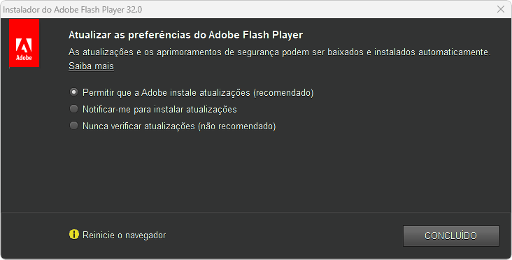Click the Notificar-me para instalar atualizações label
The image size is (512, 260).
[x=159, y=109]
